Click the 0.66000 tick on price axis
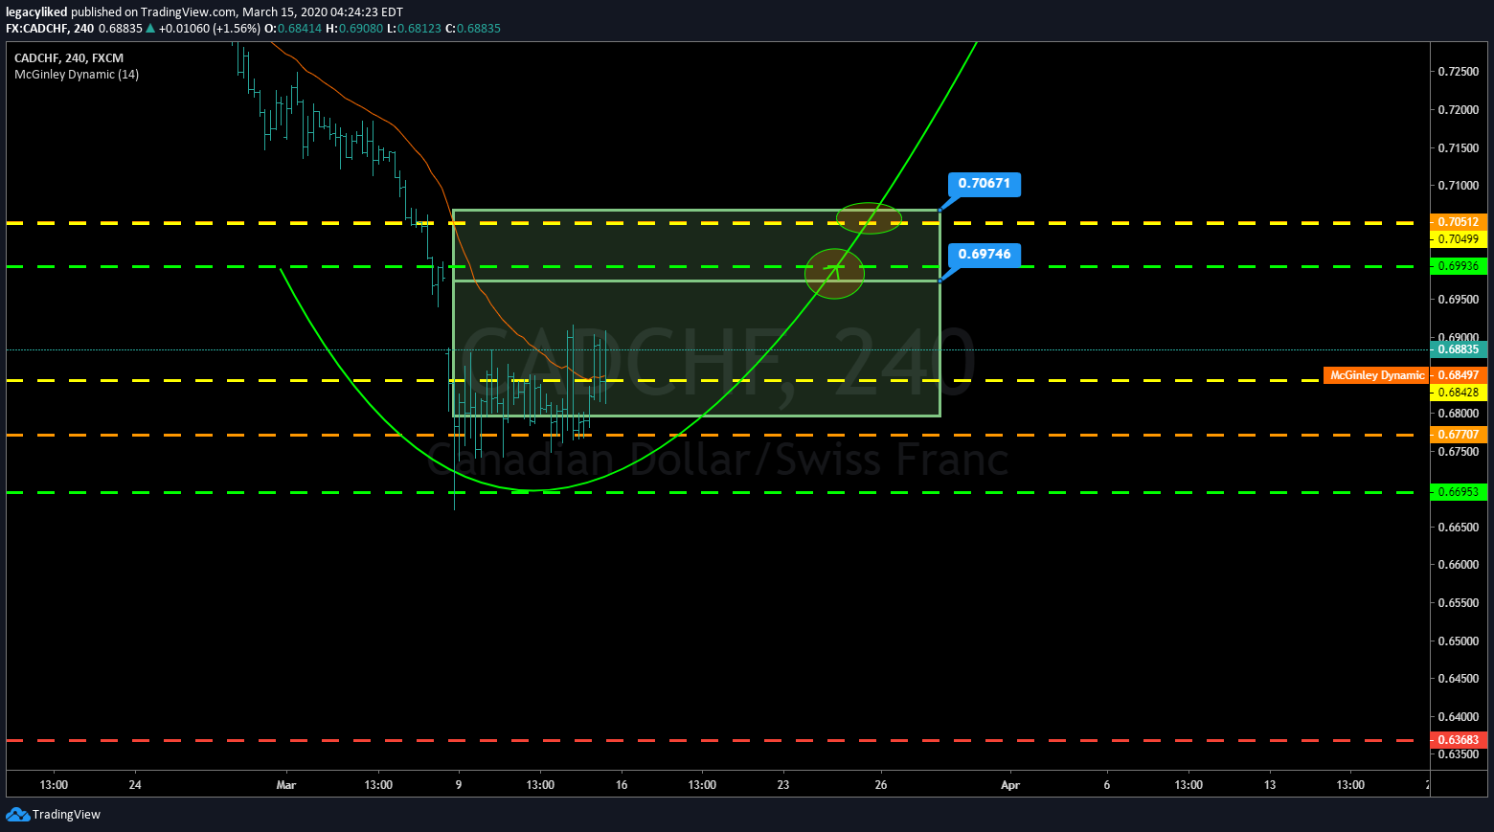The height and width of the screenshot is (832, 1494). [x=1458, y=565]
